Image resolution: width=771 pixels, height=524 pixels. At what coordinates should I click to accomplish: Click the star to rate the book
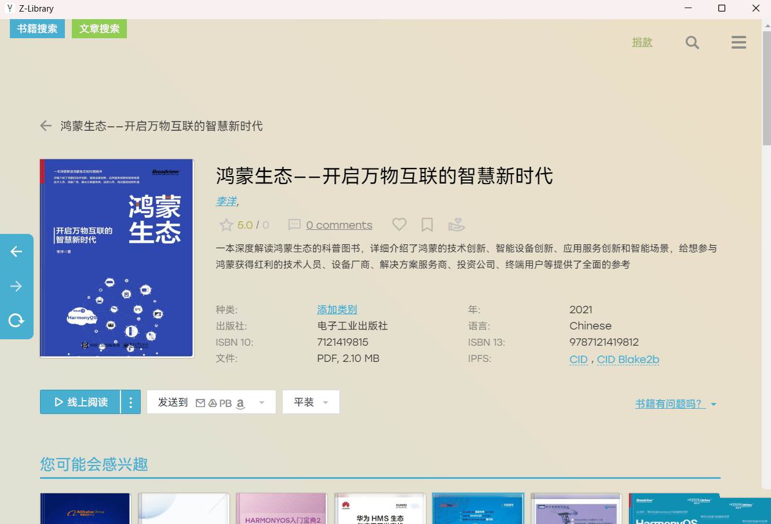click(x=226, y=224)
